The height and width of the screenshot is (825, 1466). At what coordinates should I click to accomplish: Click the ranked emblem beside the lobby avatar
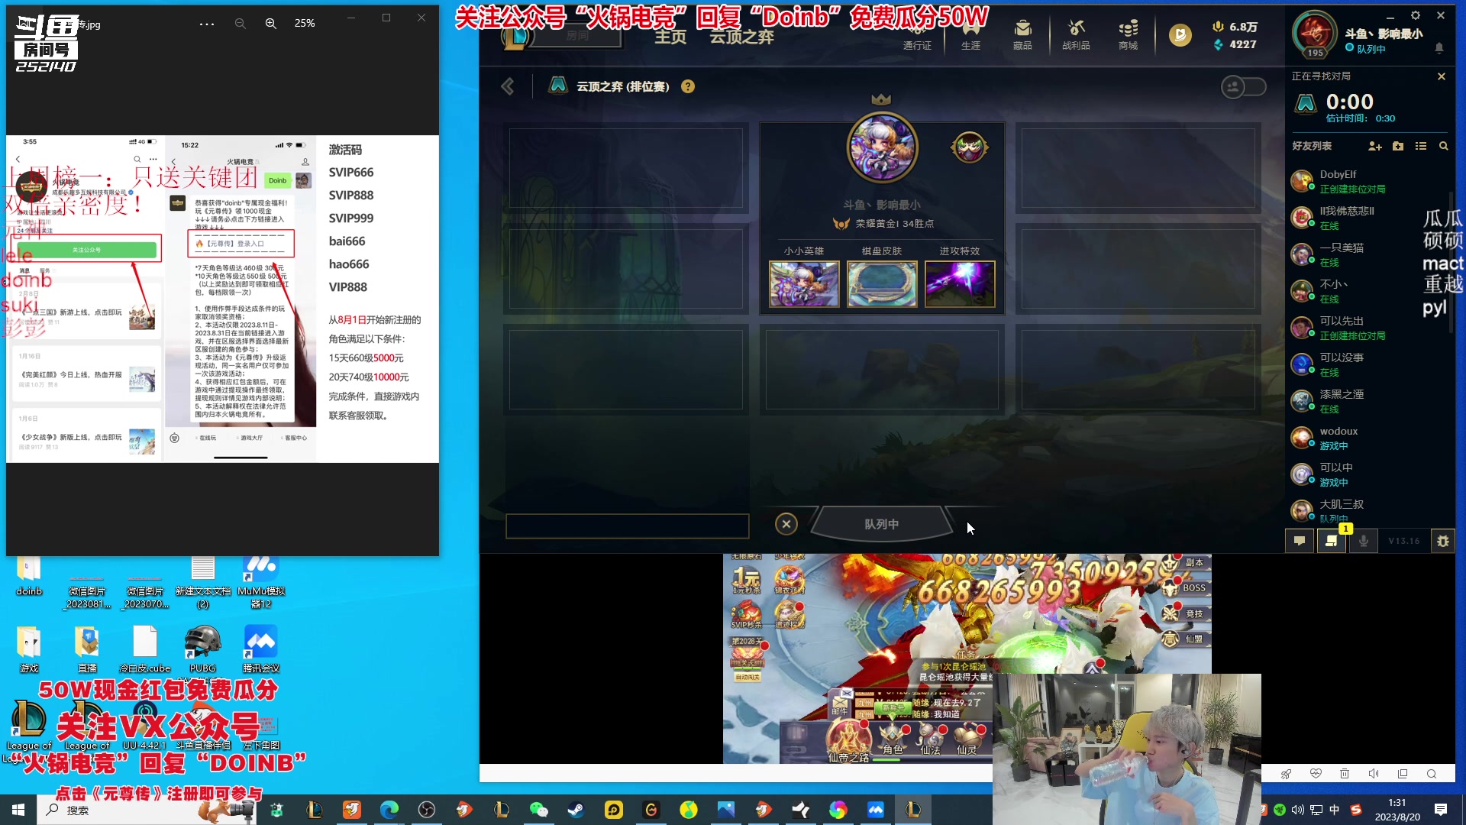(969, 147)
